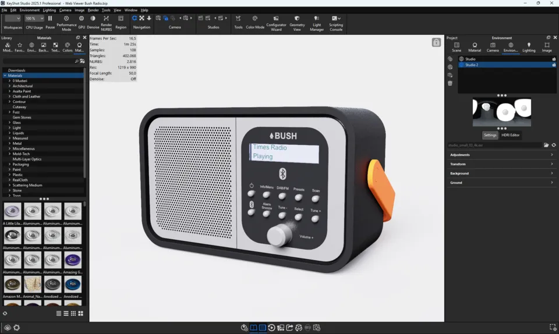Pause the real-time render
Viewport: 559px width, 334px height.
pos(50,22)
